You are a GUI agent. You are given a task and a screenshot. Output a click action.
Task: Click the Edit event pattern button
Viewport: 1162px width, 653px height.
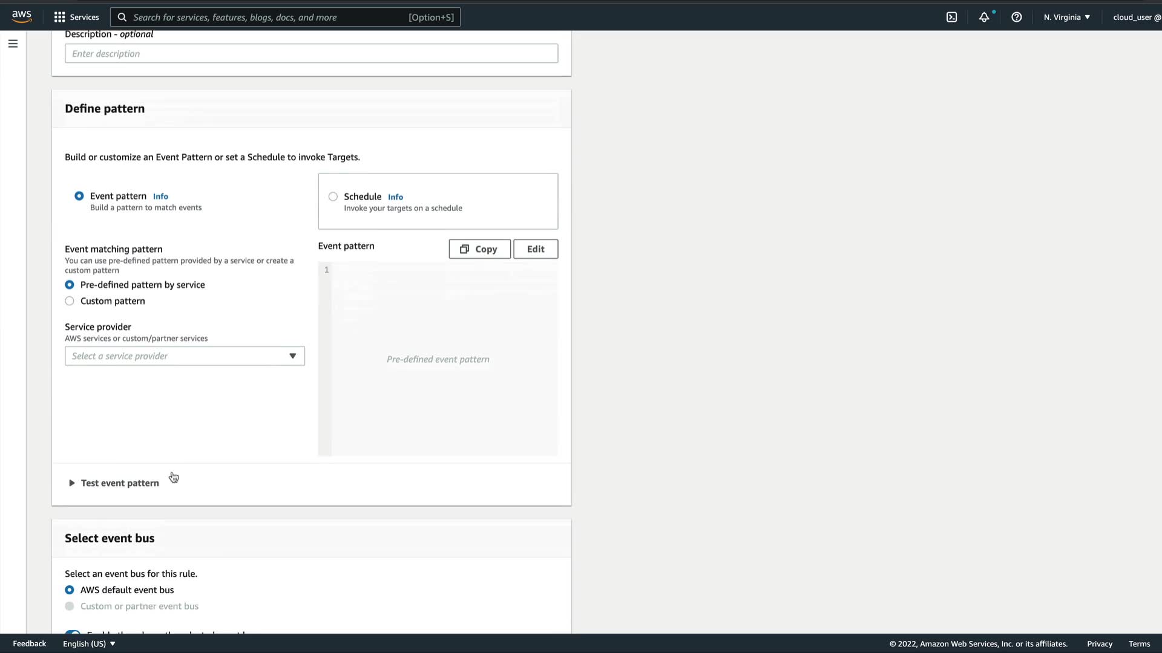536,249
